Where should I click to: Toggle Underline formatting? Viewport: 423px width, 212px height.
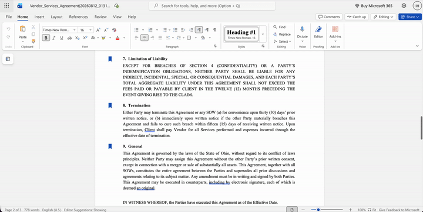62,38
